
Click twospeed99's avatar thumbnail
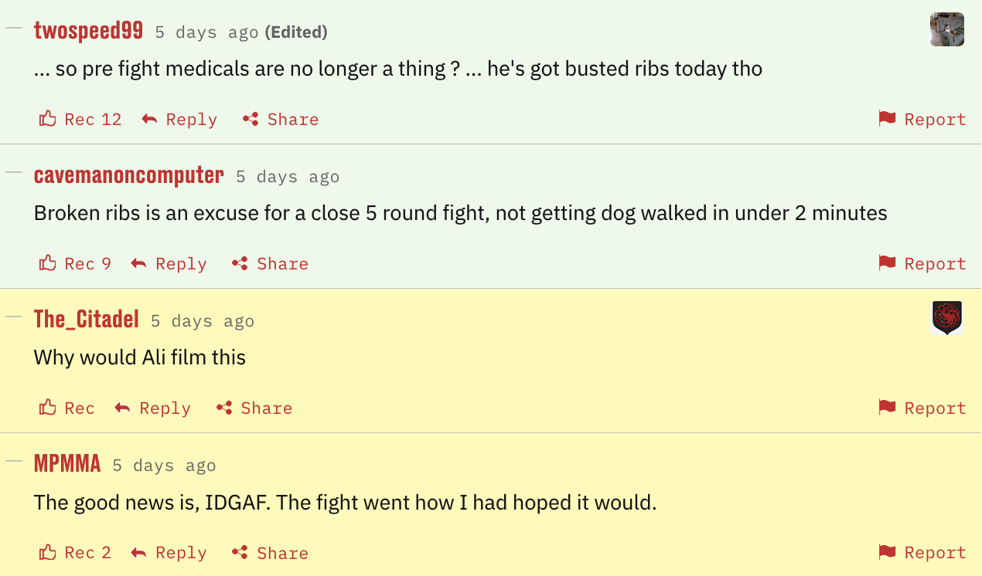(x=946, y=29)
